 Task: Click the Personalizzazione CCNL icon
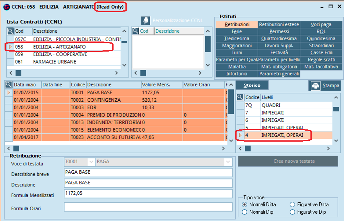tap(146, 21)
